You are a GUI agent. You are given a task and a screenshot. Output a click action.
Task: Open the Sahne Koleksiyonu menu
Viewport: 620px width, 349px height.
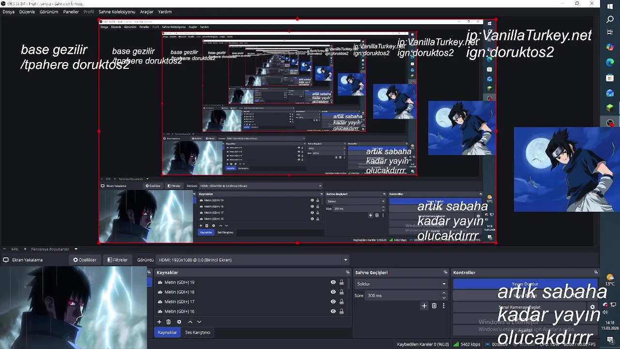pyautogui.click(x=117, y=12)
